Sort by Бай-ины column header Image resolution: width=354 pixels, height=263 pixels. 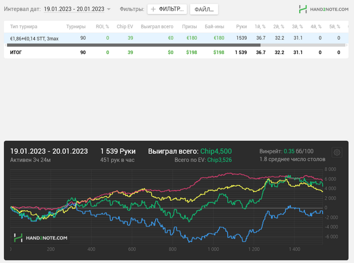(x=214, y=27)
